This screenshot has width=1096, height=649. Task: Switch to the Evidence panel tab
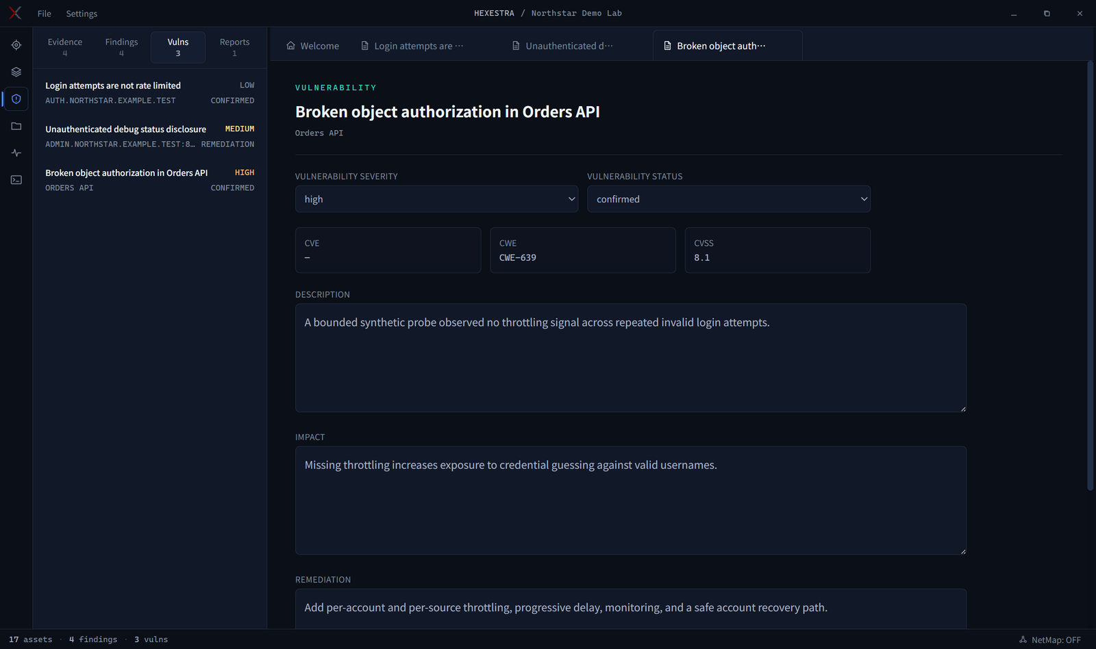65,47
